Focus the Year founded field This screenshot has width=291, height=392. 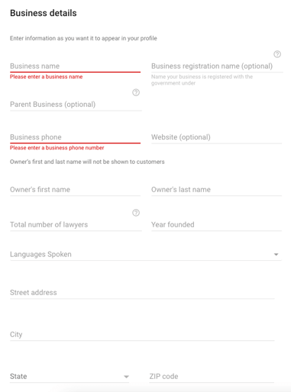coord(216,225)
